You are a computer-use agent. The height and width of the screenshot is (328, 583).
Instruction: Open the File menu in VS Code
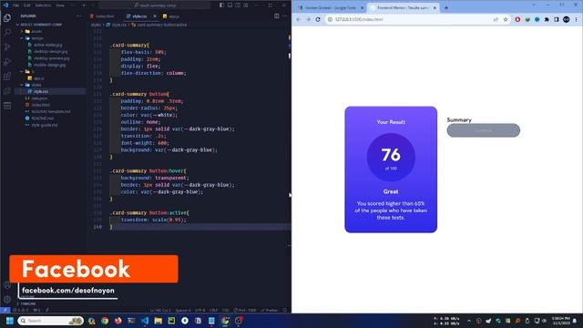point(16,5)
